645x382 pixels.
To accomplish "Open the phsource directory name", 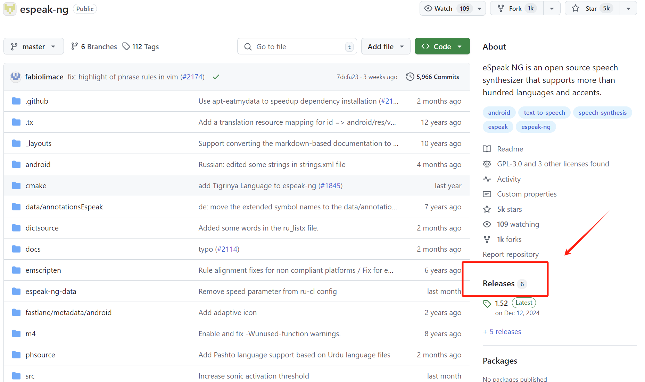I will click(40, 355).
